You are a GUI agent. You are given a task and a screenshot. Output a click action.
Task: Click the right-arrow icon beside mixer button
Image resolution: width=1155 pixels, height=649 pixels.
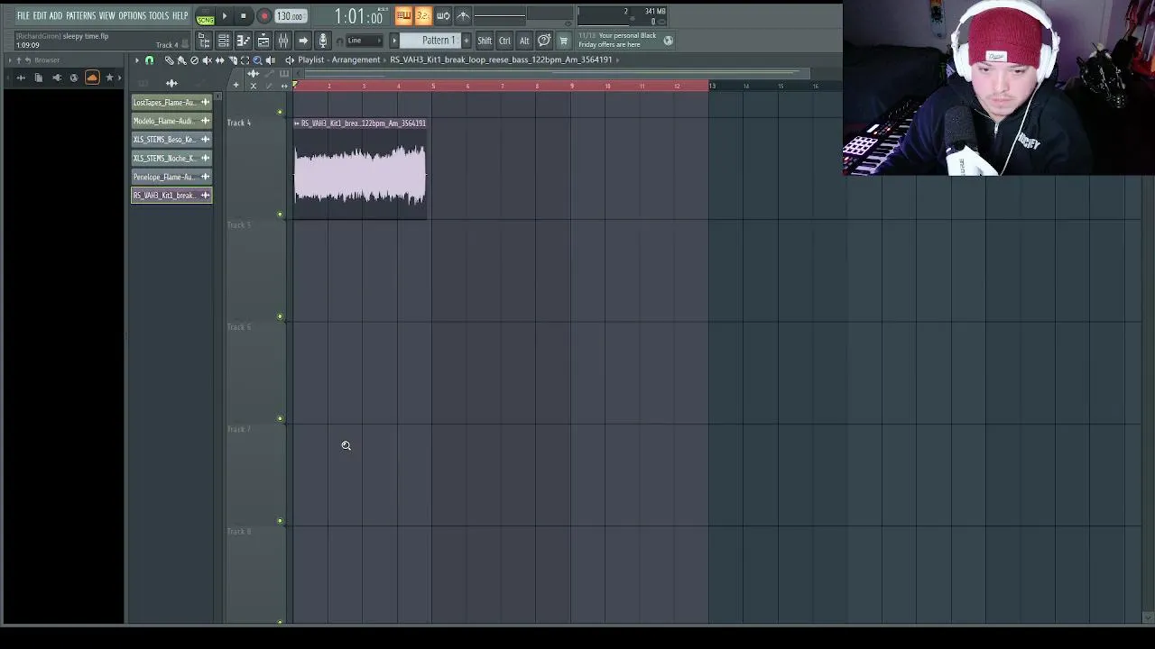303,41
